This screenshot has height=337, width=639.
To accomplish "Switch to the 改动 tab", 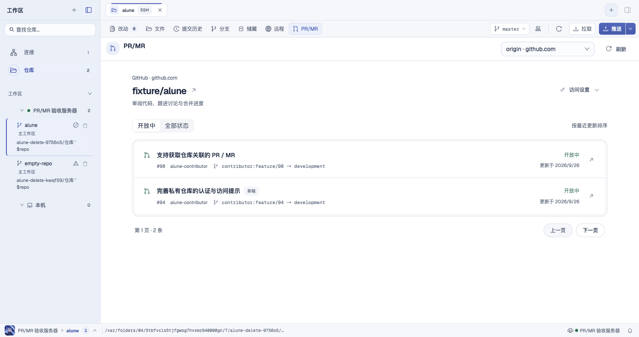I will [123, 29].
